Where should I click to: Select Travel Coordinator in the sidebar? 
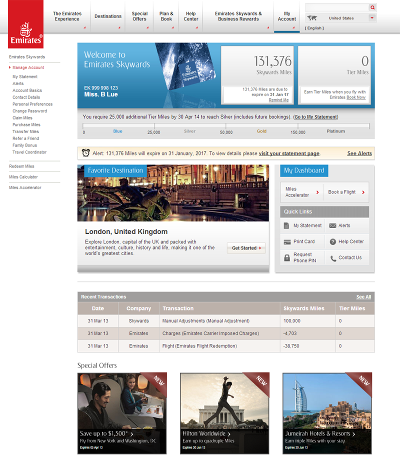29,152
